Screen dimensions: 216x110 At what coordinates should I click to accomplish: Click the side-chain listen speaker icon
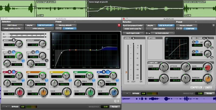(208, 38)
